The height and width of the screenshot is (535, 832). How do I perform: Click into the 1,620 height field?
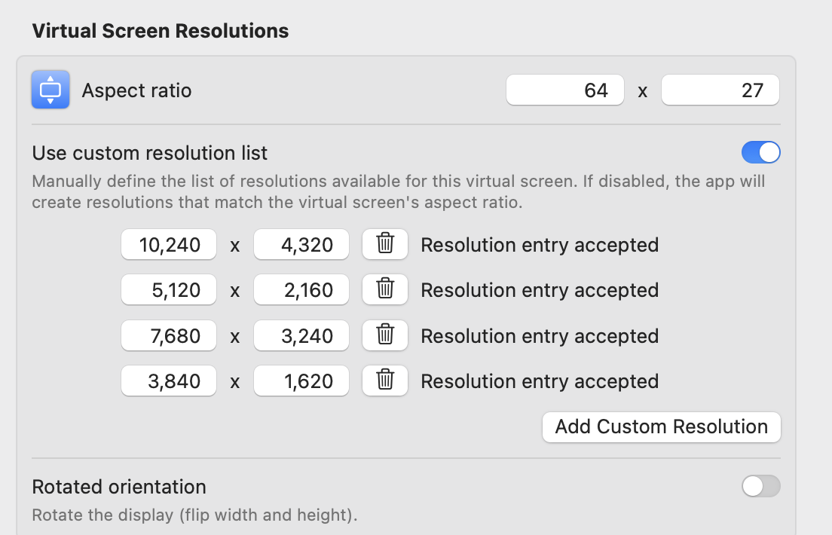(x=301, y=381)
